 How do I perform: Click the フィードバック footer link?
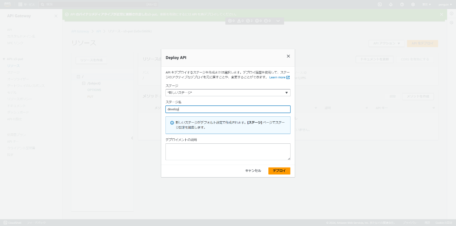[x=36, y=223]
